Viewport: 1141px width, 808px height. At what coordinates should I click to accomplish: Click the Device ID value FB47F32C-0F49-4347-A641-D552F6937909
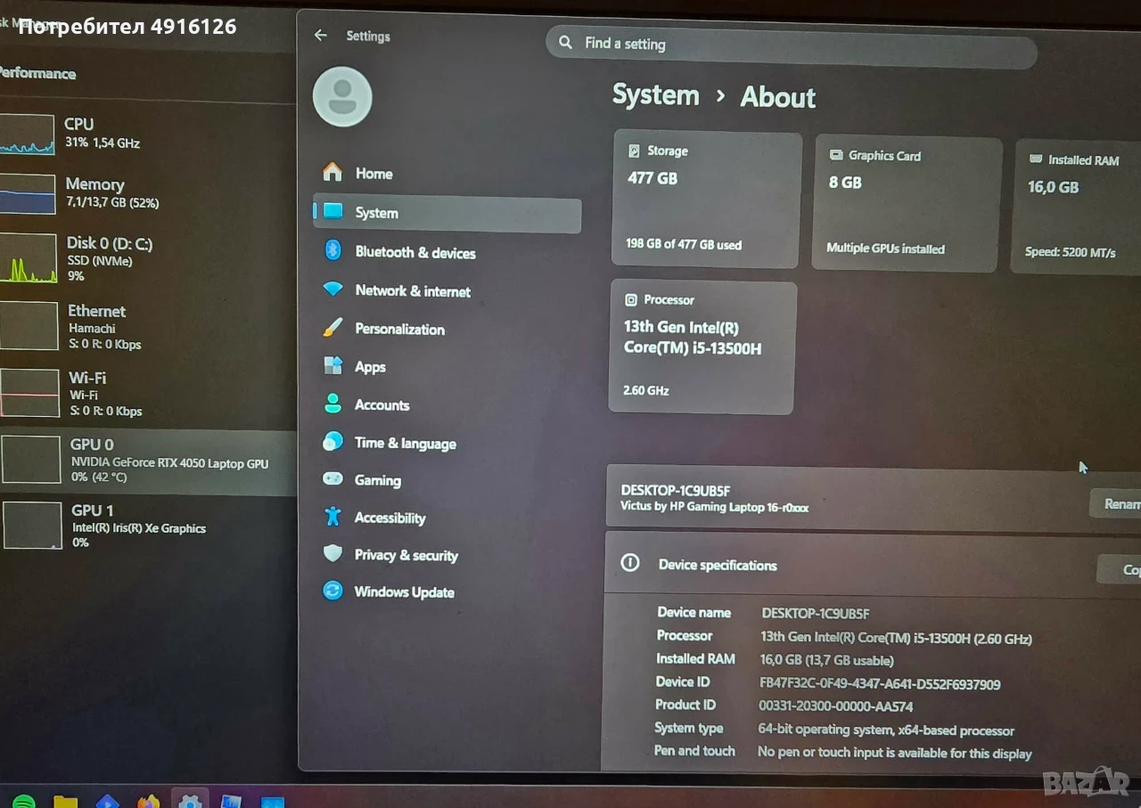tap(879, 684)
